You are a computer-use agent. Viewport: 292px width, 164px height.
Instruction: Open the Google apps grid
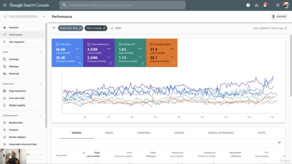coord(278,5)
